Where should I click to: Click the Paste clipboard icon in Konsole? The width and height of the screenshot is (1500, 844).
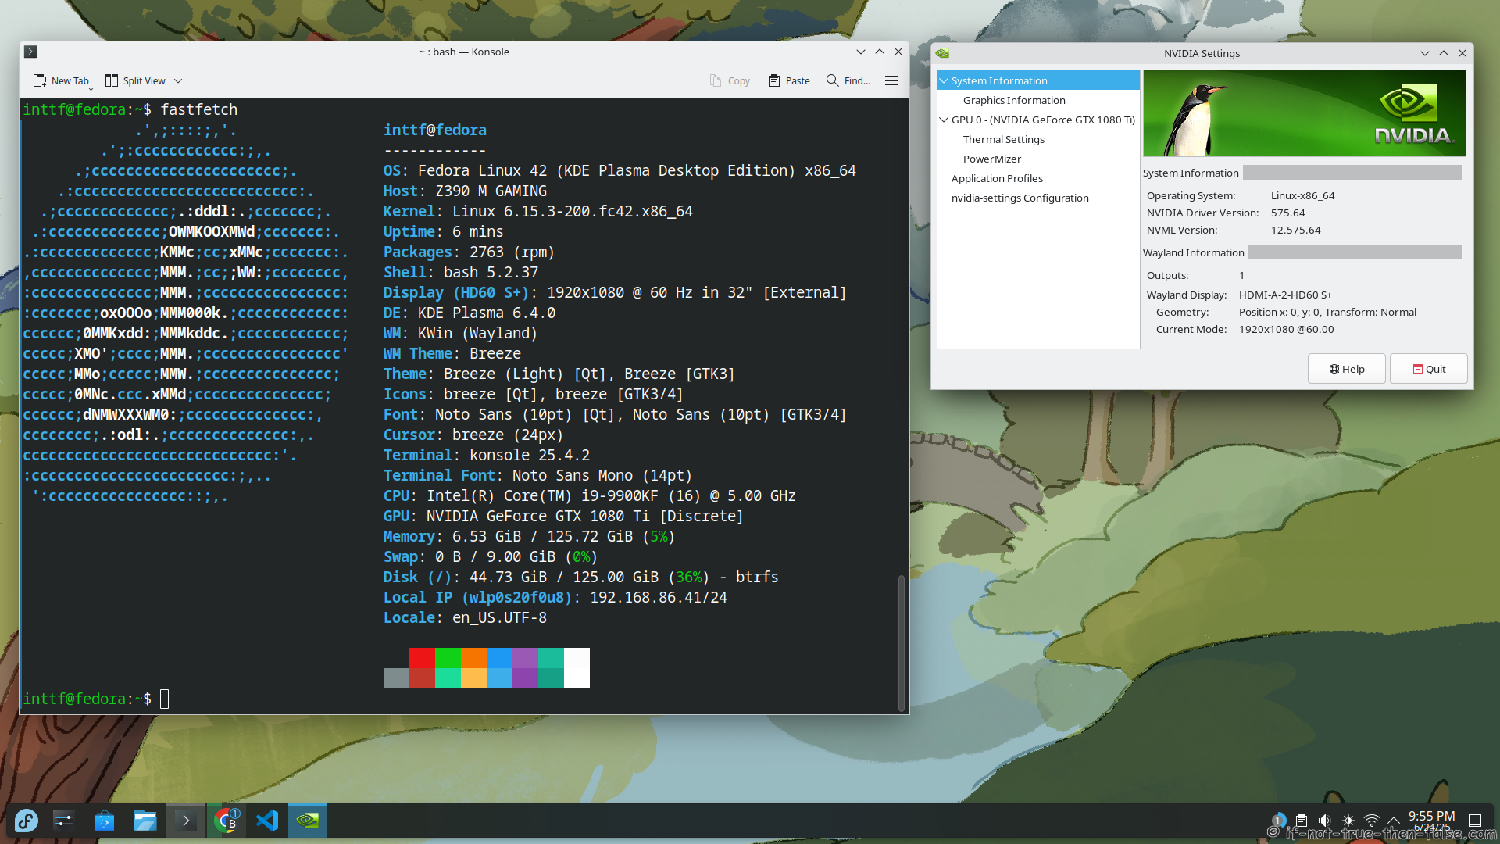(x=773, y=80)
